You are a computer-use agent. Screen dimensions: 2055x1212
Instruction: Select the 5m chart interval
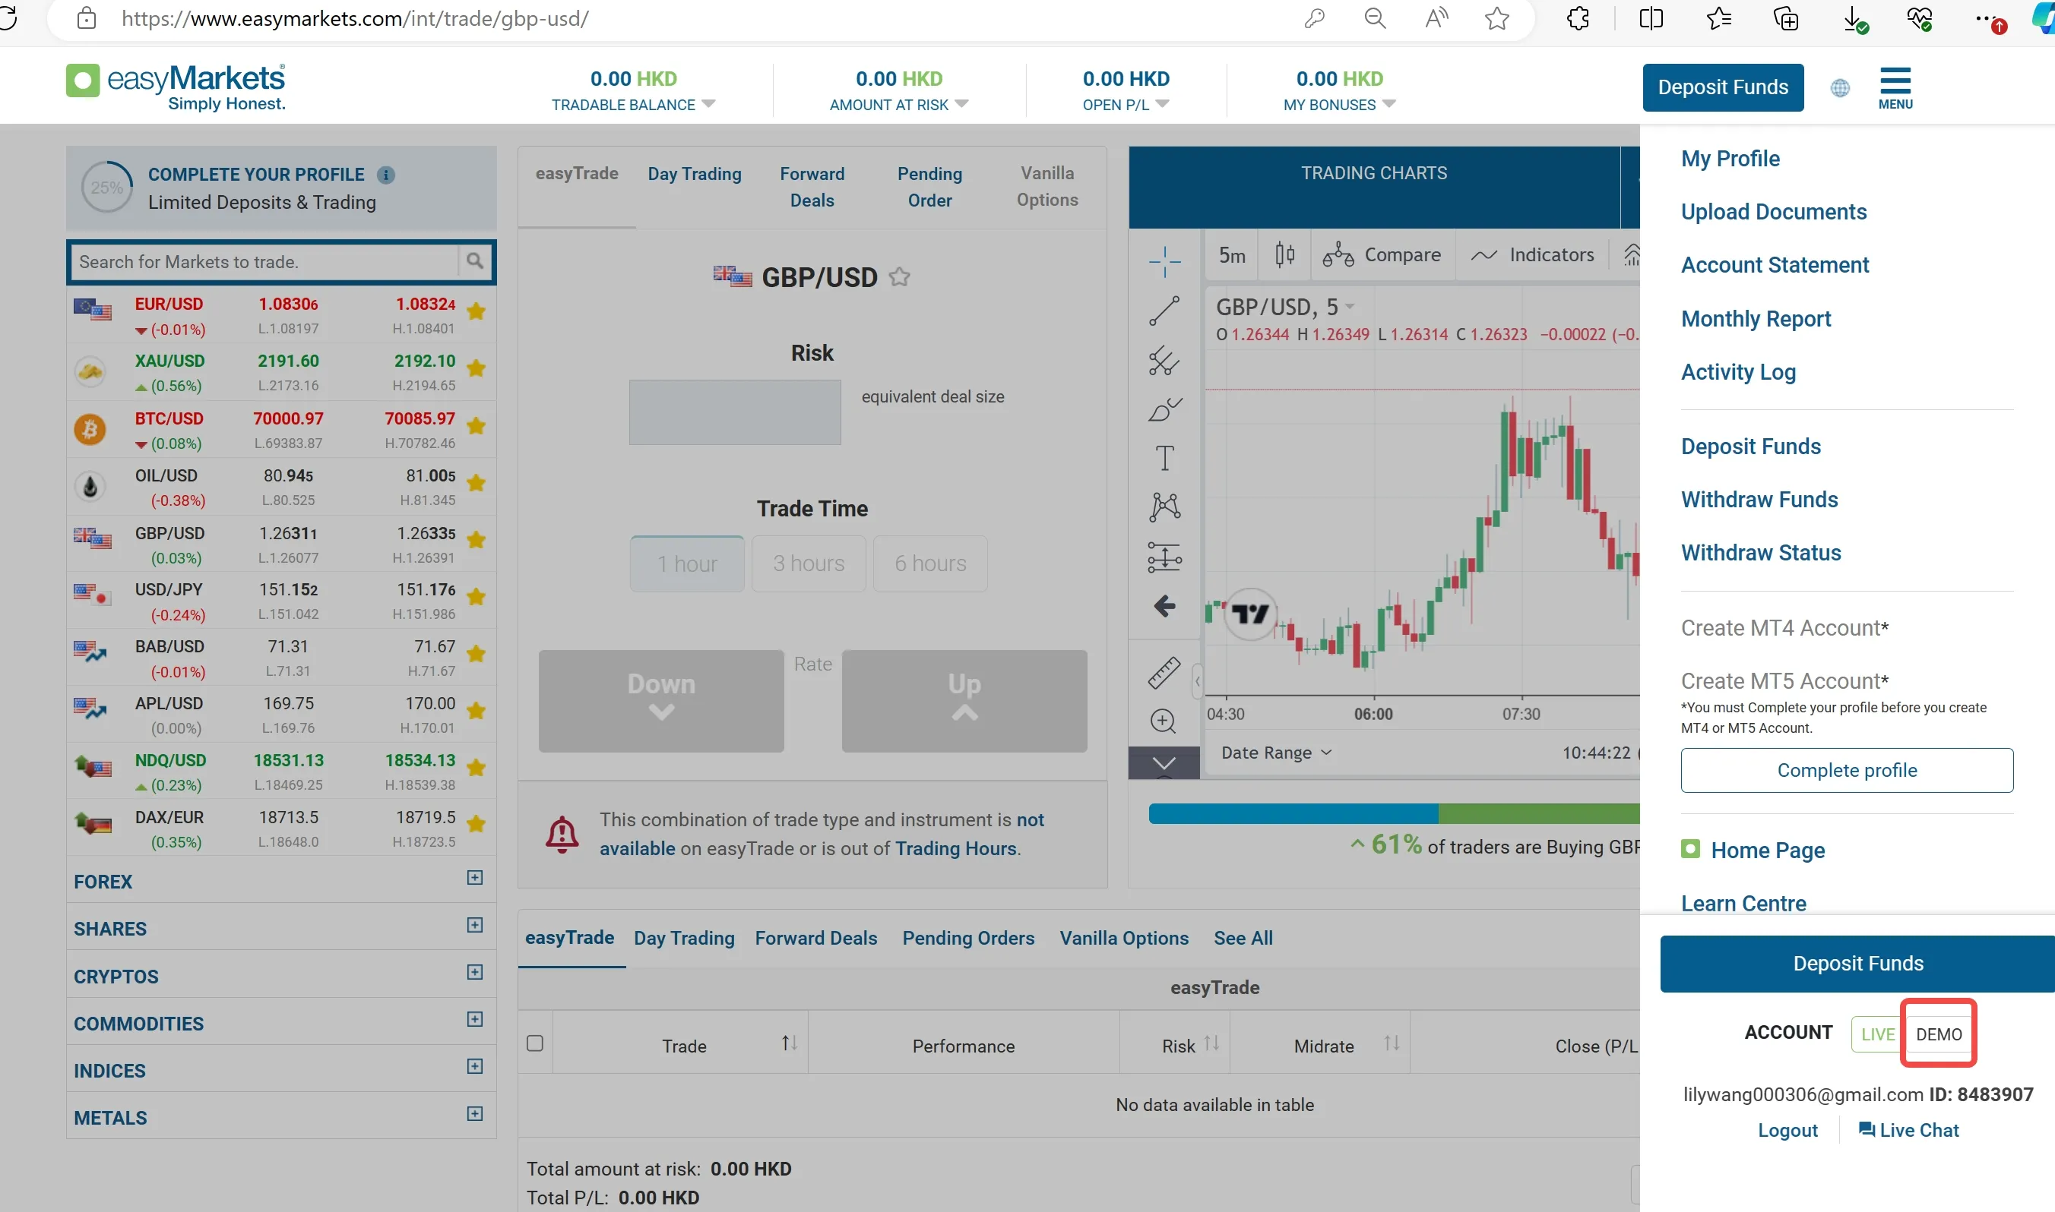[1231, 255]
